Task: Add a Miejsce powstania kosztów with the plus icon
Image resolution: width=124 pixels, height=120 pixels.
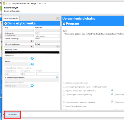Action: (32, 86)
